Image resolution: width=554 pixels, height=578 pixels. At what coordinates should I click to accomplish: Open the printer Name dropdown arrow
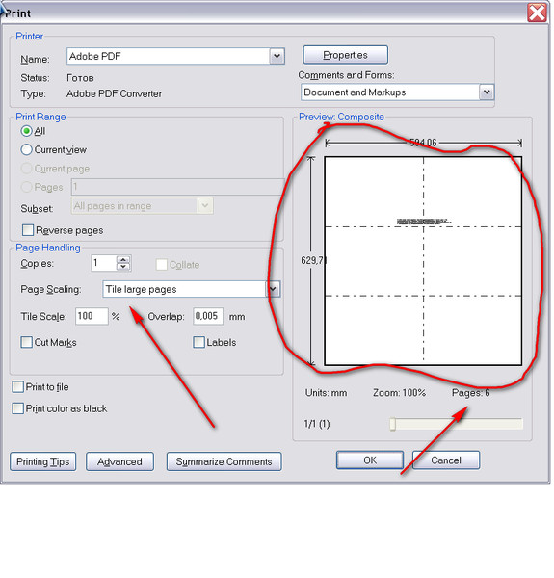click(x=277, y=57)
